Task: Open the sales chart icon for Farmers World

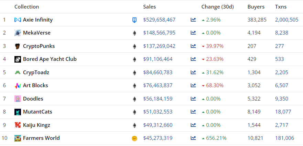Action: tap(193, 138)
